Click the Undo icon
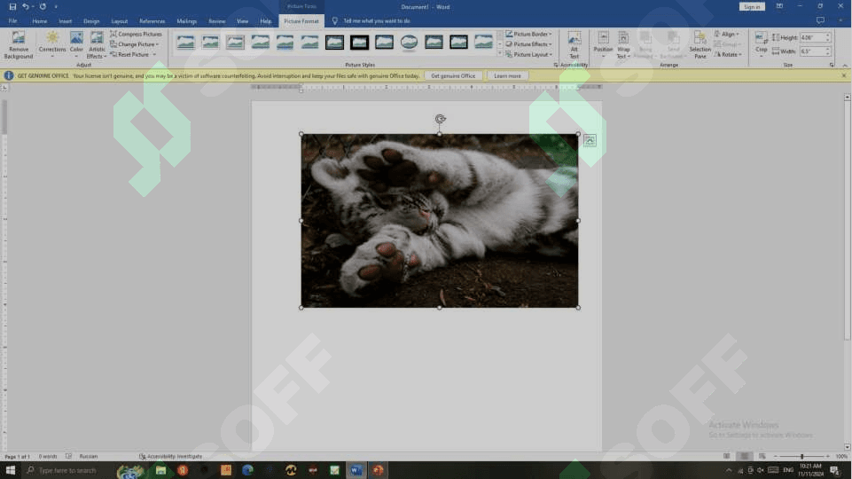This screenshot has width=852, height=479. [26, 6]
